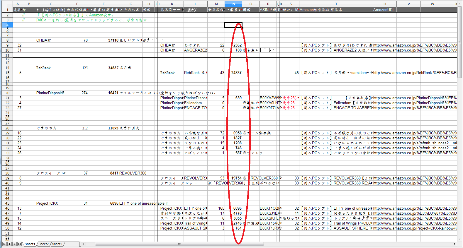Jump to the first sheet with the first-sheet arrow
463x248 pixels.
click(x=4, y=244)
